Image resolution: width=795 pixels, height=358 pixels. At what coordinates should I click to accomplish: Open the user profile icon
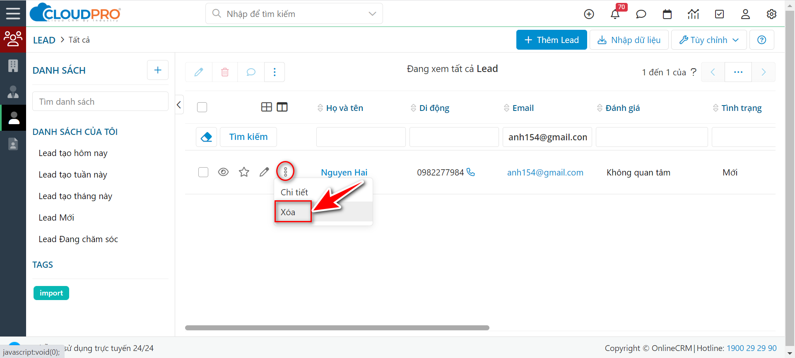coord(745,14)
